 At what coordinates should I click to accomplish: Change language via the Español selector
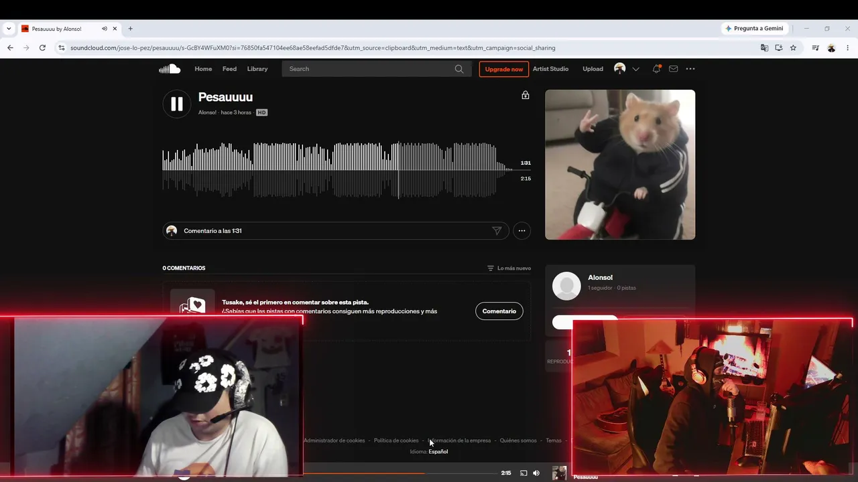click(438, 452)
